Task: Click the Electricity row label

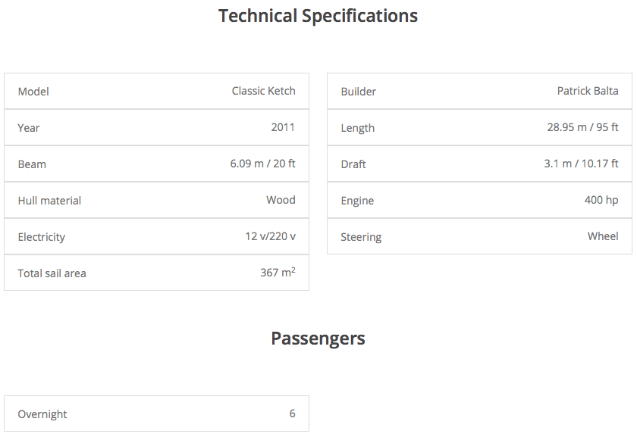Action: [42, 237]
